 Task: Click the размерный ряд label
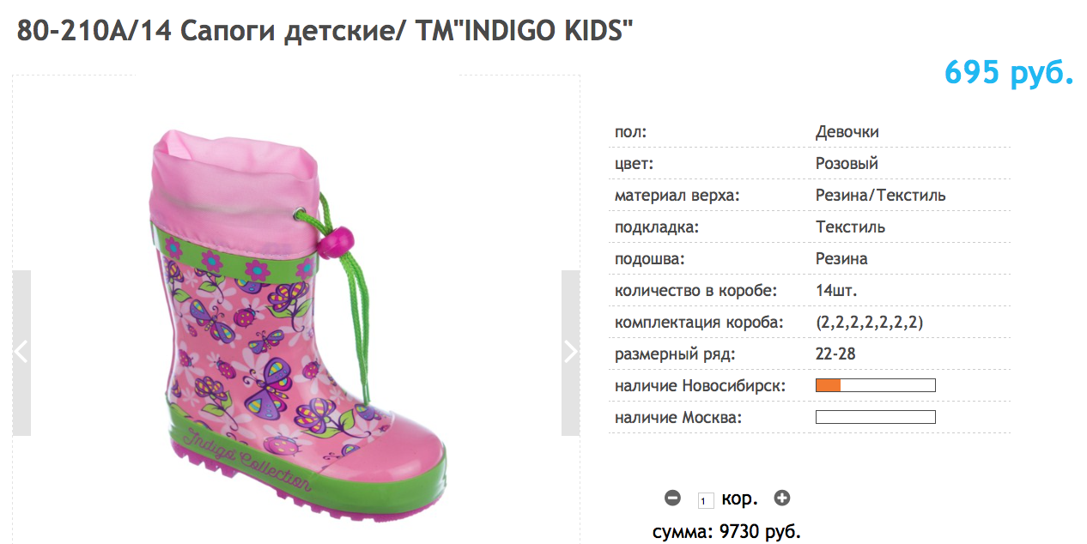click(x=675, y=354)
